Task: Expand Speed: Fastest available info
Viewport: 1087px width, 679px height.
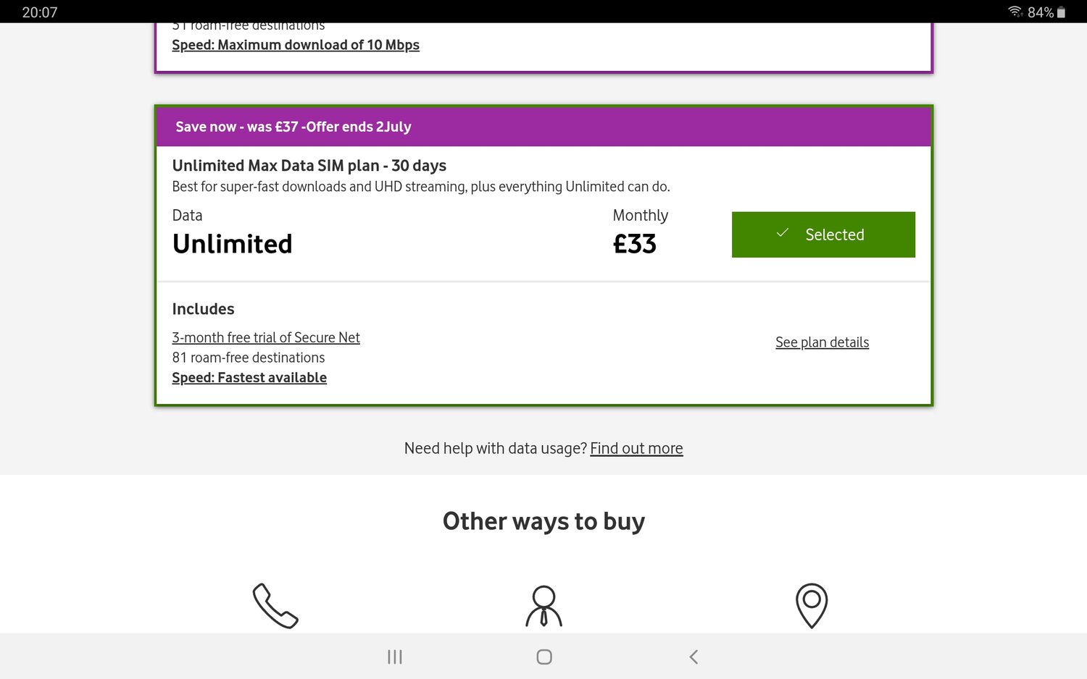Action: 249,377
